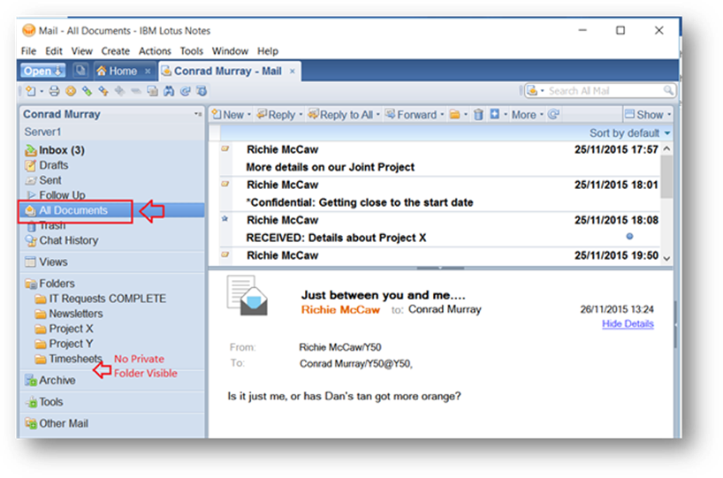This screenshot has height=478, width=723.
Task: Click the Other Mail icon in the sidebar
Action: (x=31, y=423)
